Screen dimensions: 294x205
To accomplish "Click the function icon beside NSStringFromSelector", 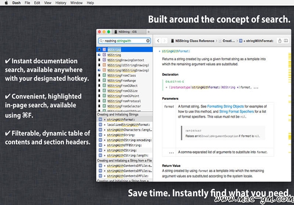I will click(104, 106).
